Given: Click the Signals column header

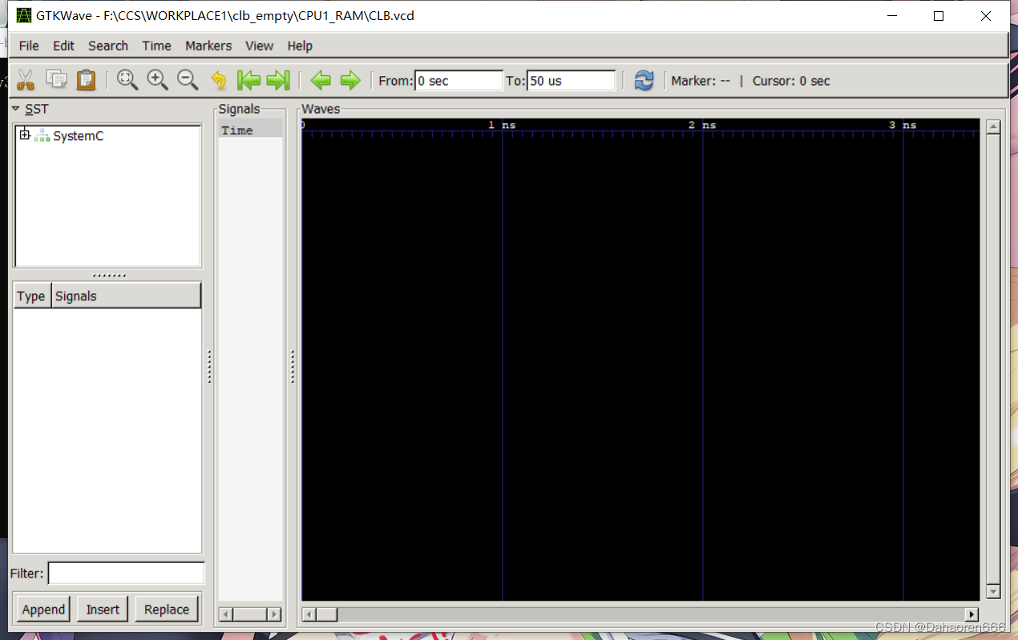Looking at the screenshot, I should pos(126,296).
